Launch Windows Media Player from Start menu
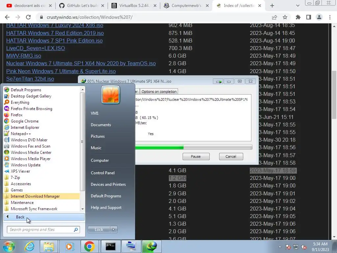Screen dimensions: 337x253 point(41,158)
